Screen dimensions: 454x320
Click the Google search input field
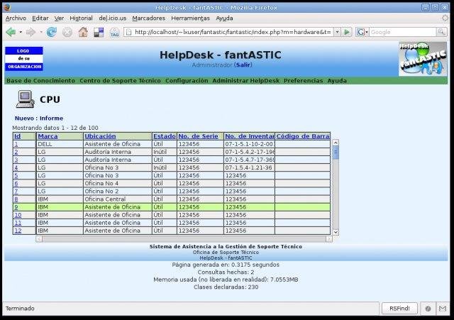(402, 32)
